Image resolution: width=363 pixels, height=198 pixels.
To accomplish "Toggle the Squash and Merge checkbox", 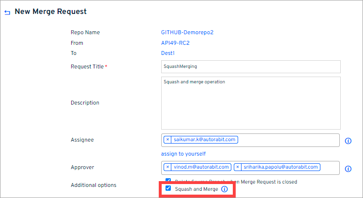I will (x=168, y=189).
